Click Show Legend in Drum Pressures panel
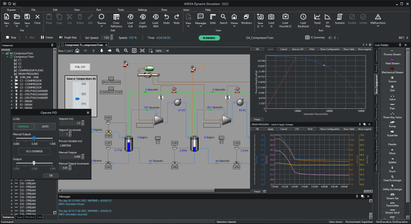This screenshot has height=224, width=411. 364,129
